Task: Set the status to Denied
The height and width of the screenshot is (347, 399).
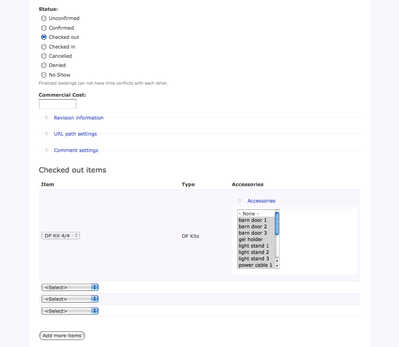Action: 43,65
